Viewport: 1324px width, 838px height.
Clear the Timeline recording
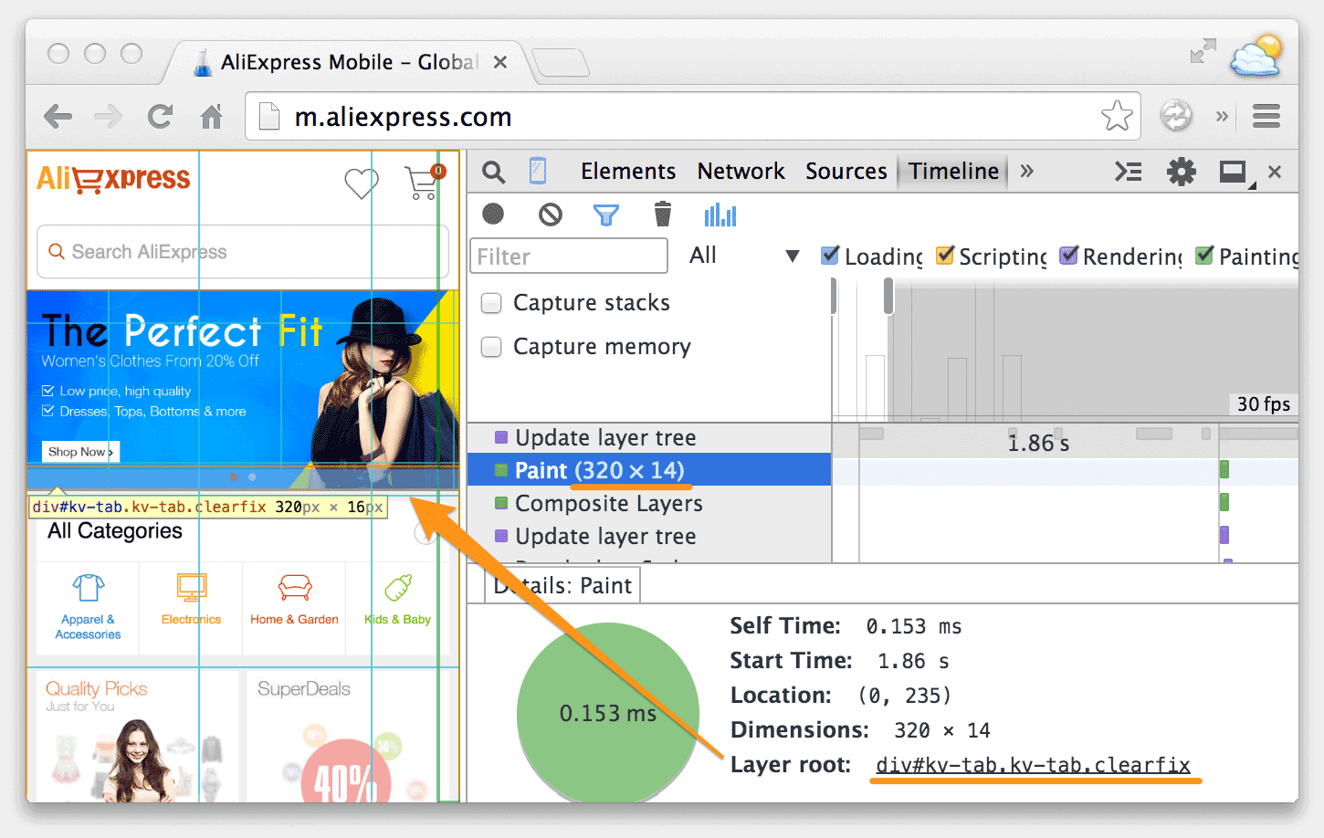(550, 215)
